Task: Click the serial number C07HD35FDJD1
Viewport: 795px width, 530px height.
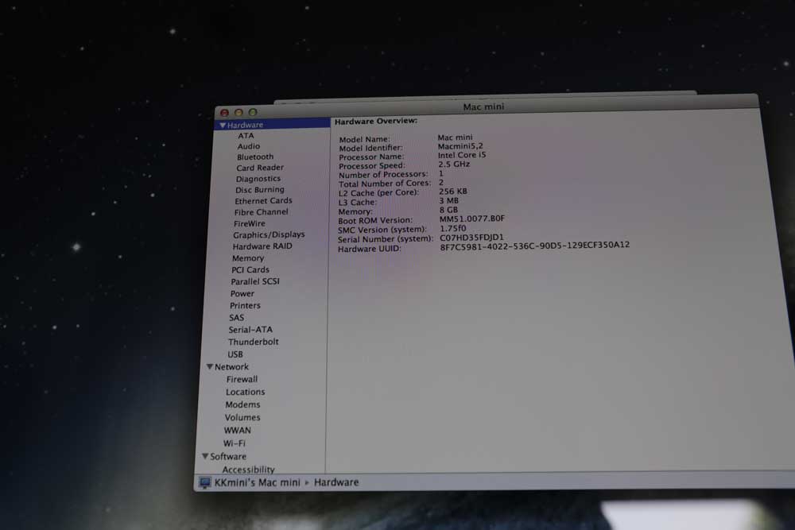Action: 471,238
